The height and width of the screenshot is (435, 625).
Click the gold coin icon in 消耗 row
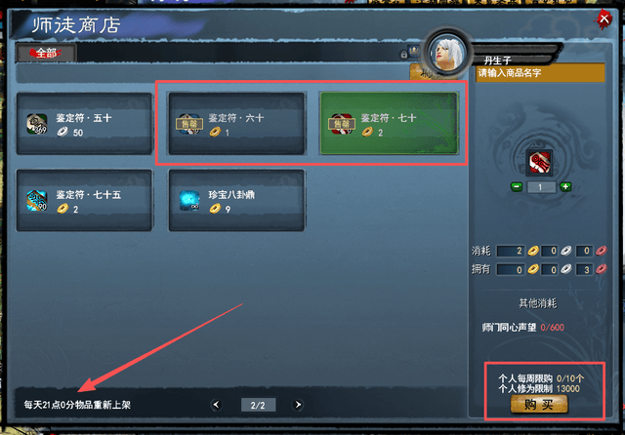click(x=533, y=251)
